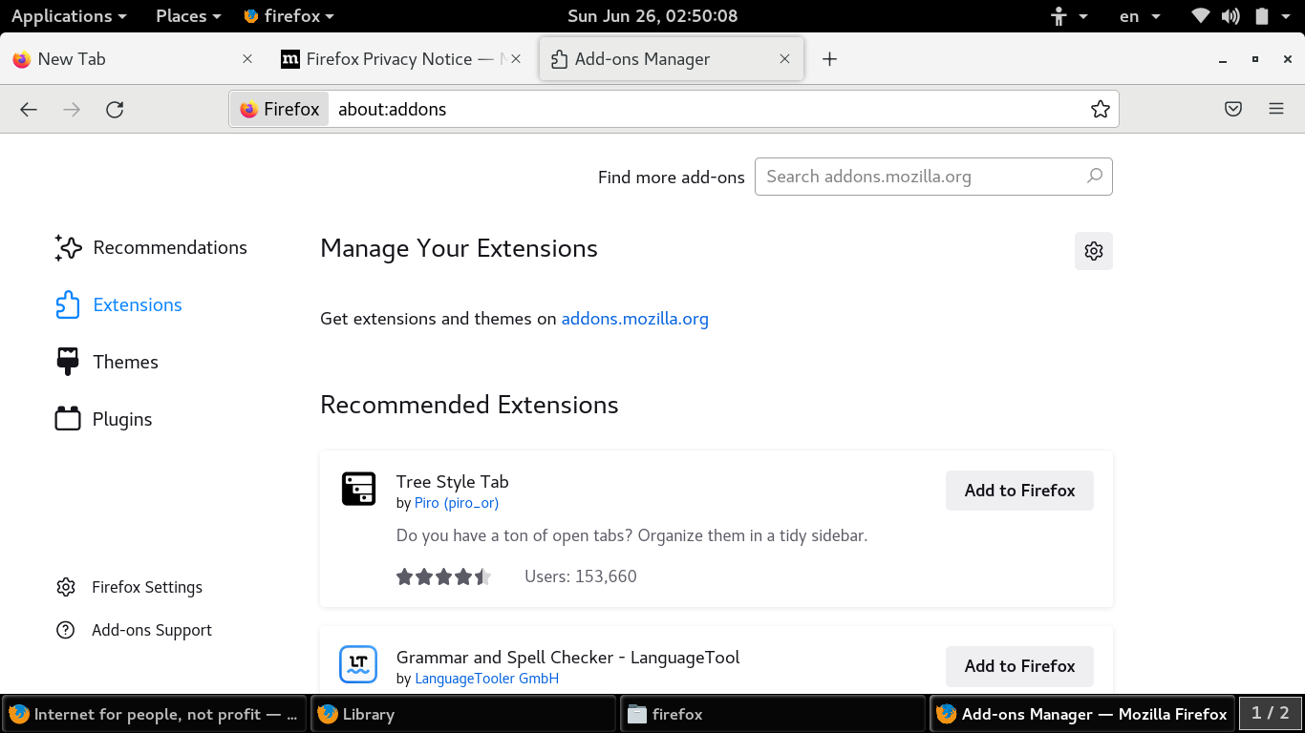Viewport: 1305px width, 733px height.
Task: Switch to the New Tab tab
Action: [x=132, y=59]
